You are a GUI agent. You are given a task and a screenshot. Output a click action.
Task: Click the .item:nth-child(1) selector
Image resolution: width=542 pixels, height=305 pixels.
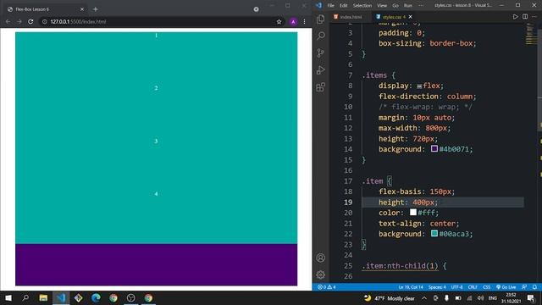pos(400,266)
